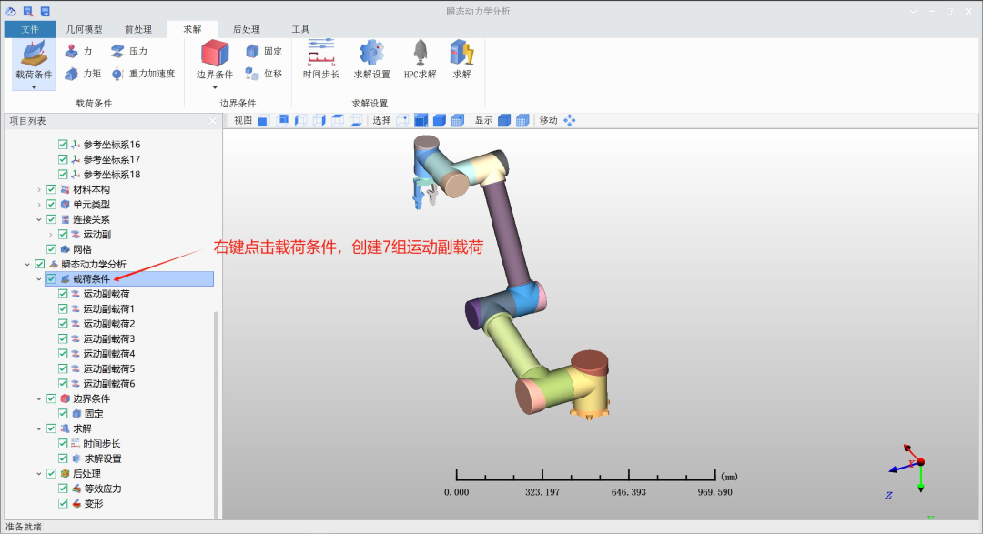Select bottom view cube icon
983x534 pixels.
356,120
